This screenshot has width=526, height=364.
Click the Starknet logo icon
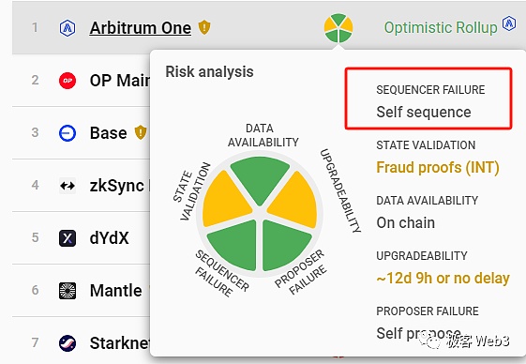[68, 343]
